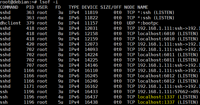Select device value 16110

pos(91,70)
